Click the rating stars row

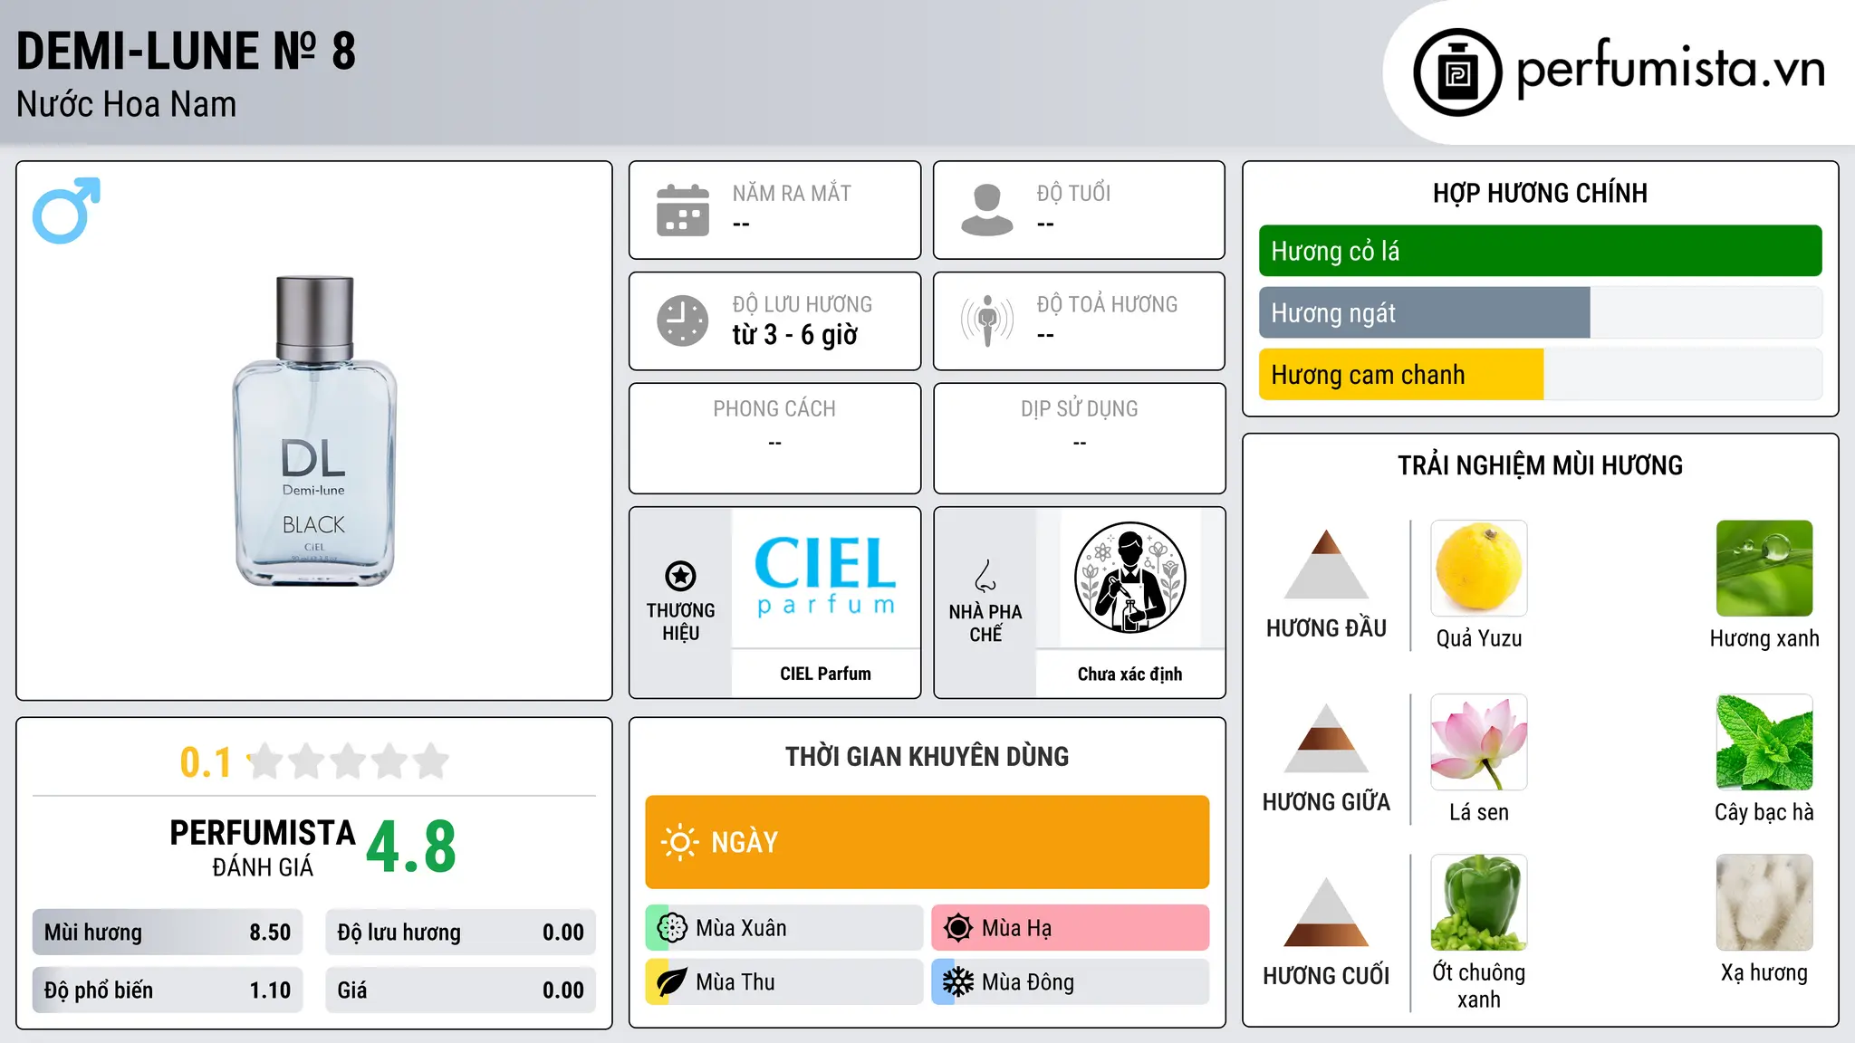point(348,761)
